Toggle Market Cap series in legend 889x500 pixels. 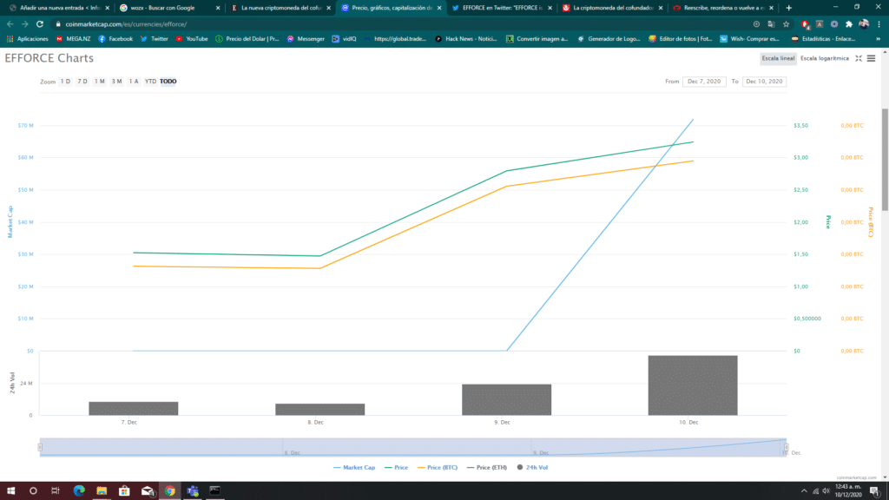354,468
